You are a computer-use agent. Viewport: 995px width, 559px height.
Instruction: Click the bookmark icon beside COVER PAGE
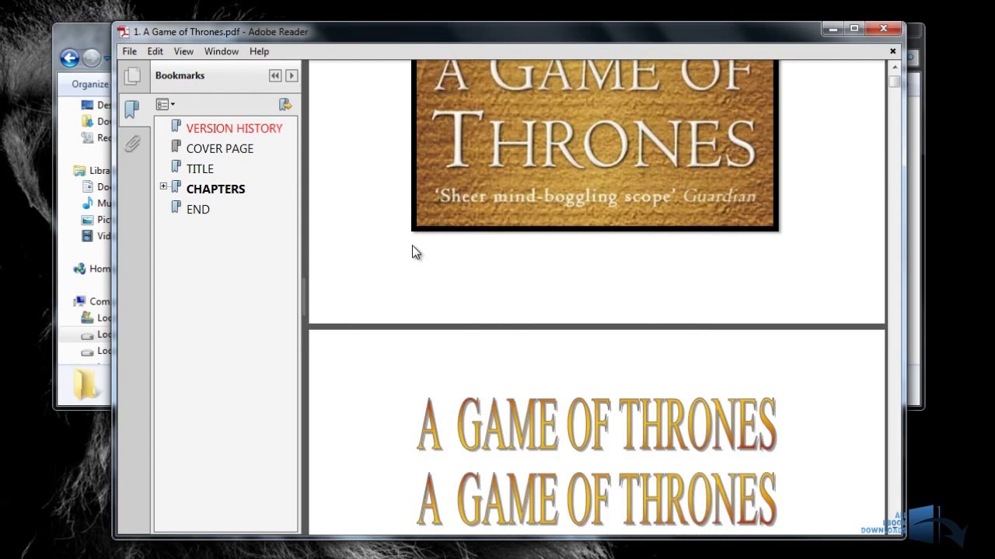176,148
